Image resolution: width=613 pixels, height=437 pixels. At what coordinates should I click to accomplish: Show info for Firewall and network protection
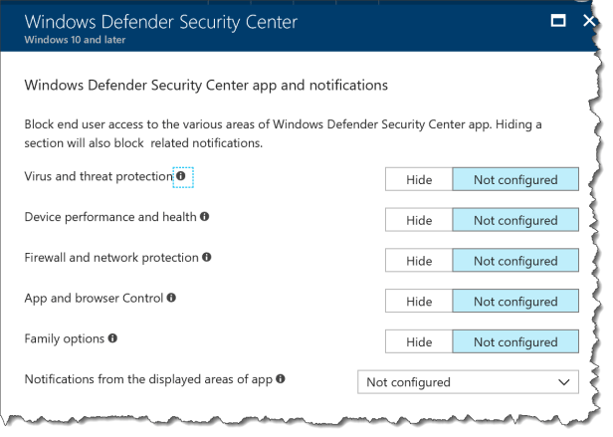[206, 257]
